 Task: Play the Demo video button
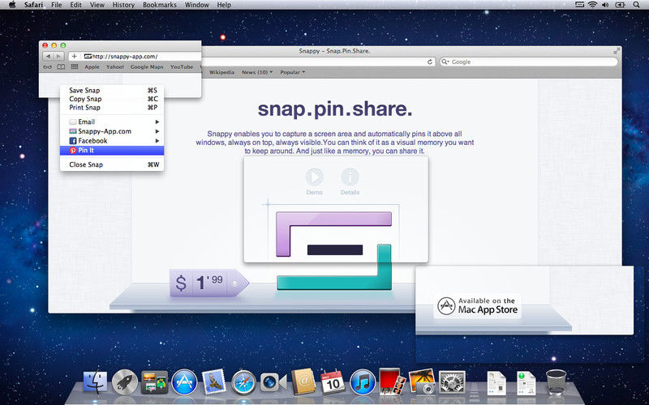(314, 177)
